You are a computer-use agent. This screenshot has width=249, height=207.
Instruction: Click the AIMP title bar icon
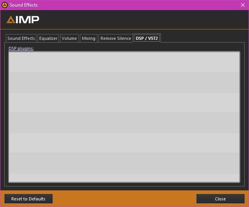coord(5,5)
